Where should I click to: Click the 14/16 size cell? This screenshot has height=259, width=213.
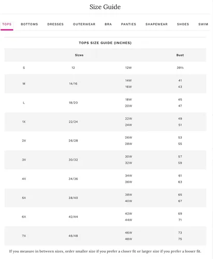click(73, 83)
